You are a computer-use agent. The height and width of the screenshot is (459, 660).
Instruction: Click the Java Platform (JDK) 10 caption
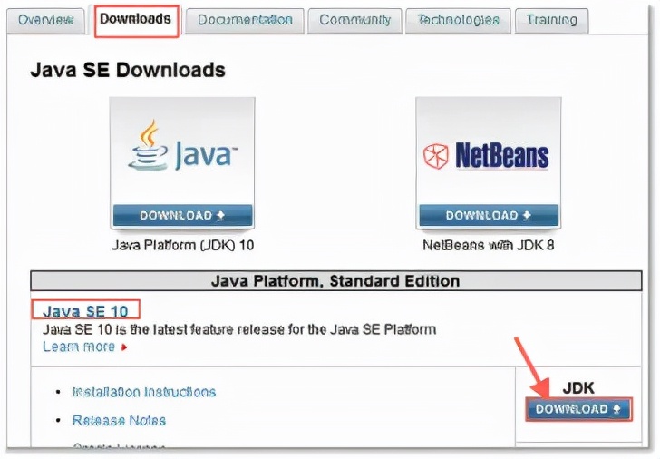tap(183, 245)
